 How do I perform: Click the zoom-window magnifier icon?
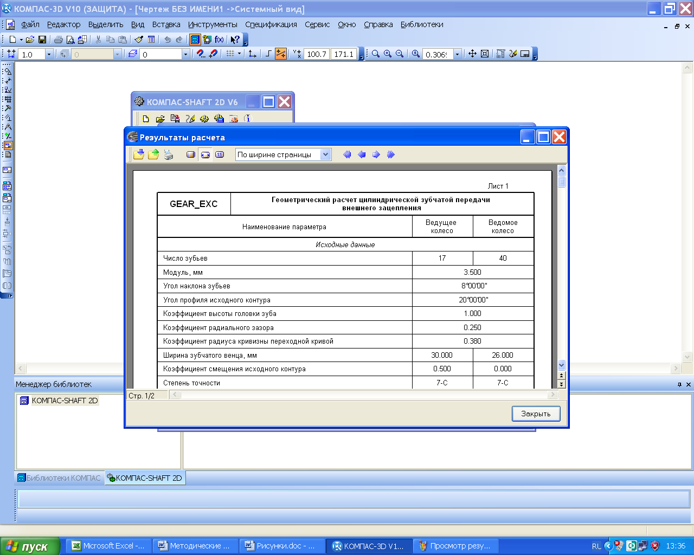[x=376, y=54]
